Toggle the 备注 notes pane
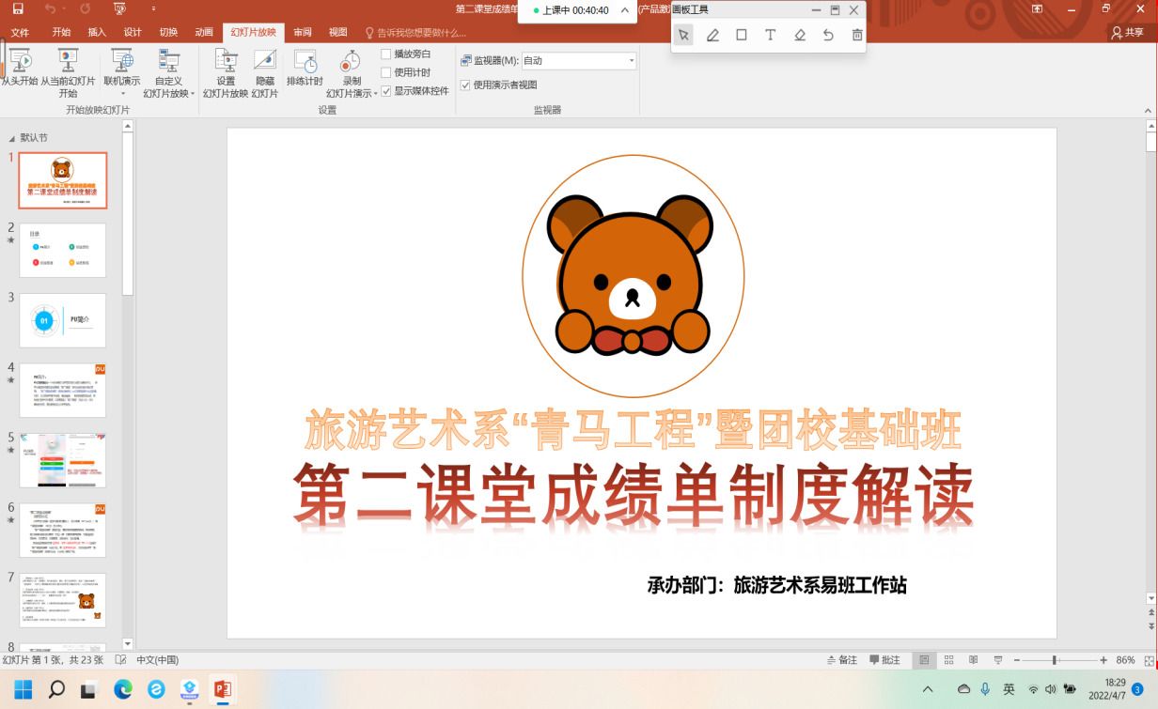Image resolution: width=1158 pixels, height=709 pixels. (842, 660)
